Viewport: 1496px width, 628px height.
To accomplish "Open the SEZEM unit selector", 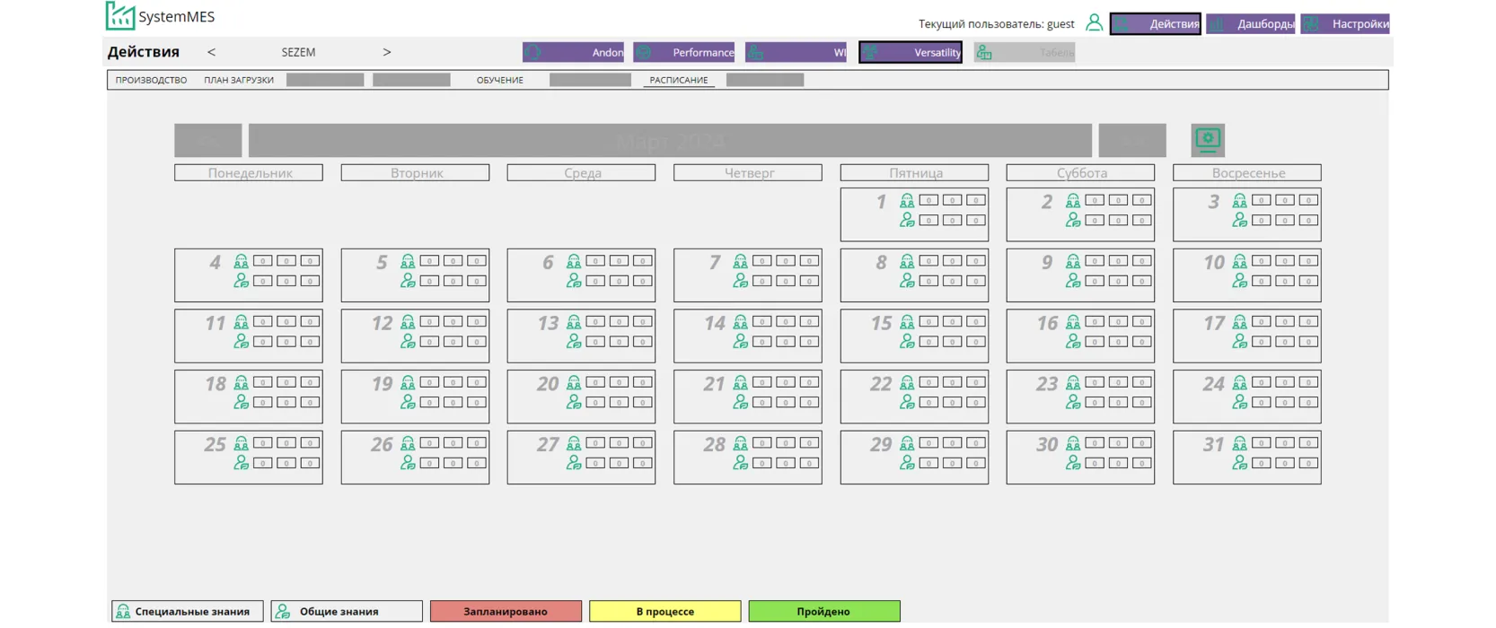I will pyautogui.click(x=298, y=52).
